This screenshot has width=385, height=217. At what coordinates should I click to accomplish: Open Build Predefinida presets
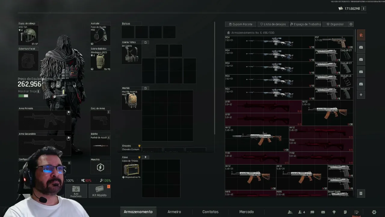pyautogui.click(x=76, y=191)
